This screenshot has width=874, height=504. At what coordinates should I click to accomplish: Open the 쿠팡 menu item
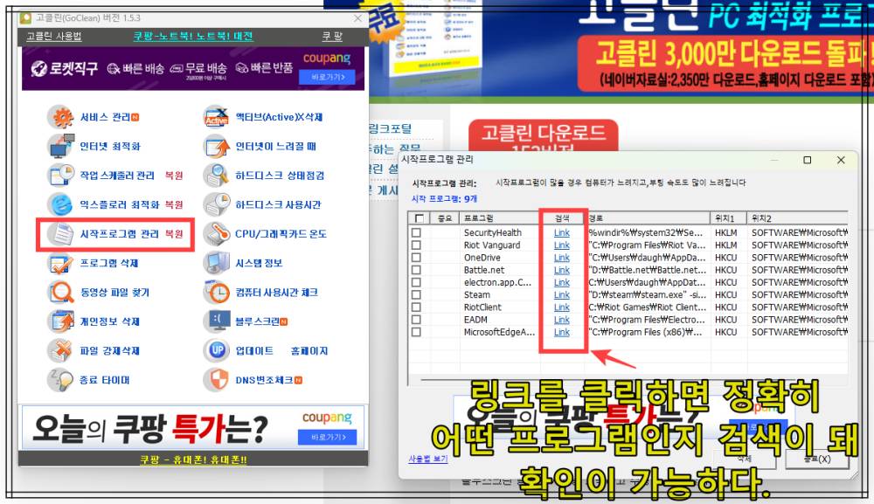332,36
